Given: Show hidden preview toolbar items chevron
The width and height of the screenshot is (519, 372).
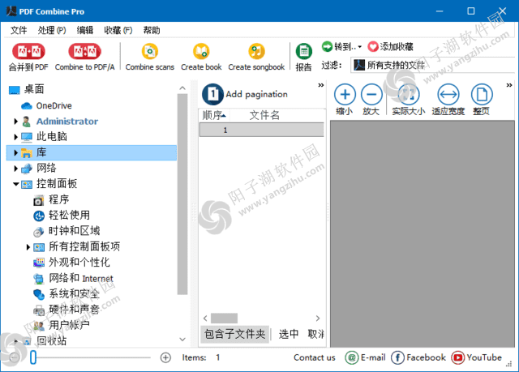Looking at the screenshot, I should coord(509,85).
